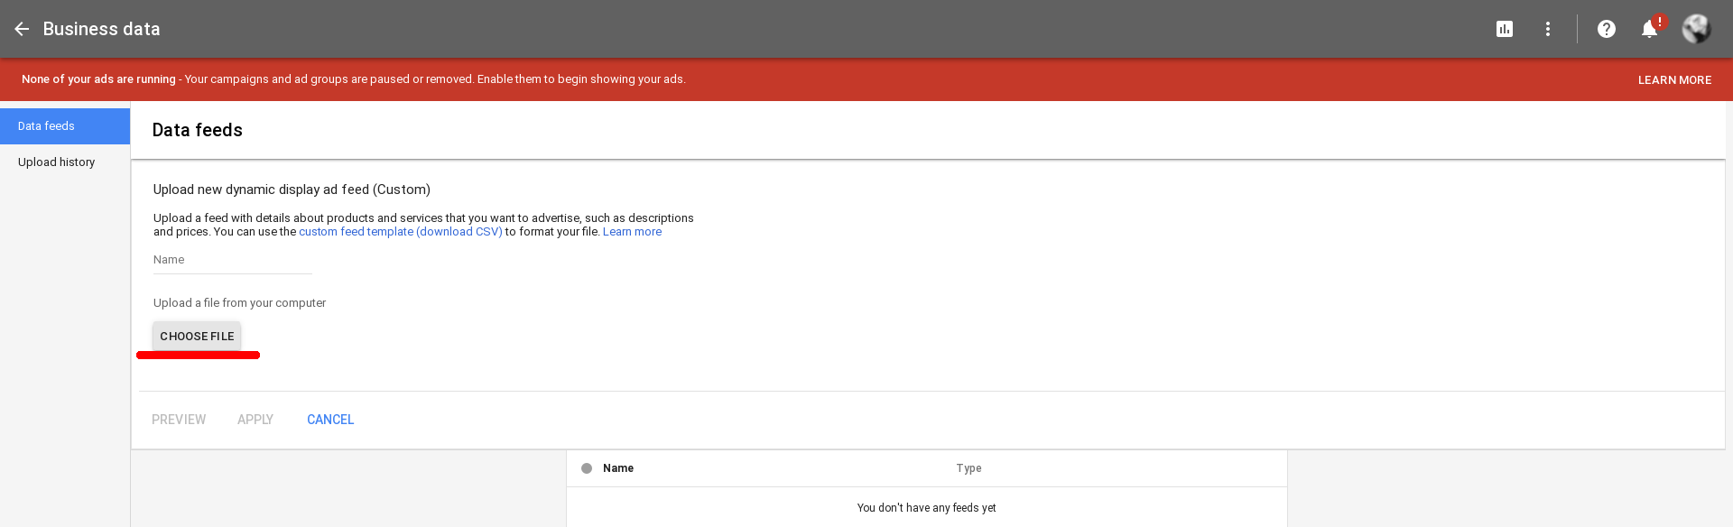The image size is (1733, 527).
Task: Cancel the feed upload
Action: click(x=330, y=420)
